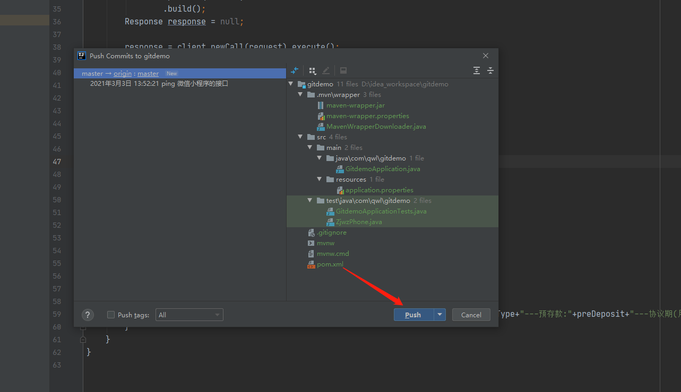The image size is (681, 392).
Task: Click the GitdemoApplication.java file icon
Action: pyautogui.click(x=340, y=169)
